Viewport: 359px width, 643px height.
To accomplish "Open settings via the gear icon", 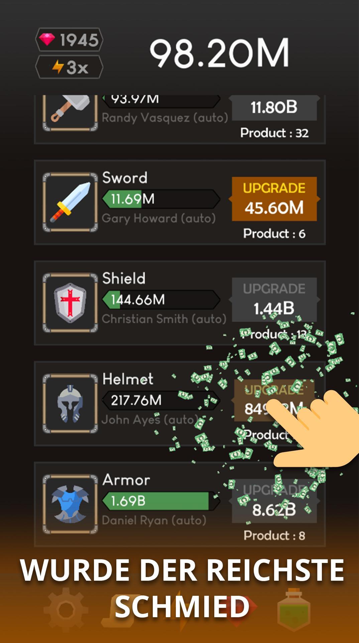I will (x=66, y=610).
